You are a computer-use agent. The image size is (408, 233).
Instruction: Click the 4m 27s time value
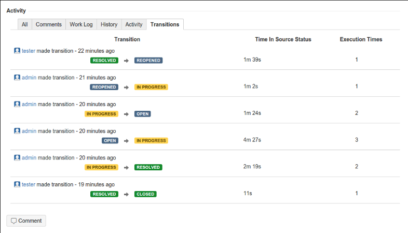point(252,140)
